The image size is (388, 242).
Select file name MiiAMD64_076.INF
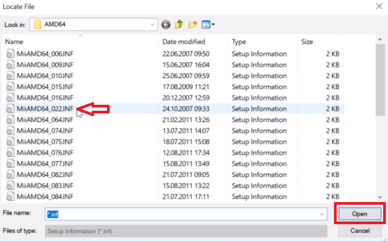45,152
